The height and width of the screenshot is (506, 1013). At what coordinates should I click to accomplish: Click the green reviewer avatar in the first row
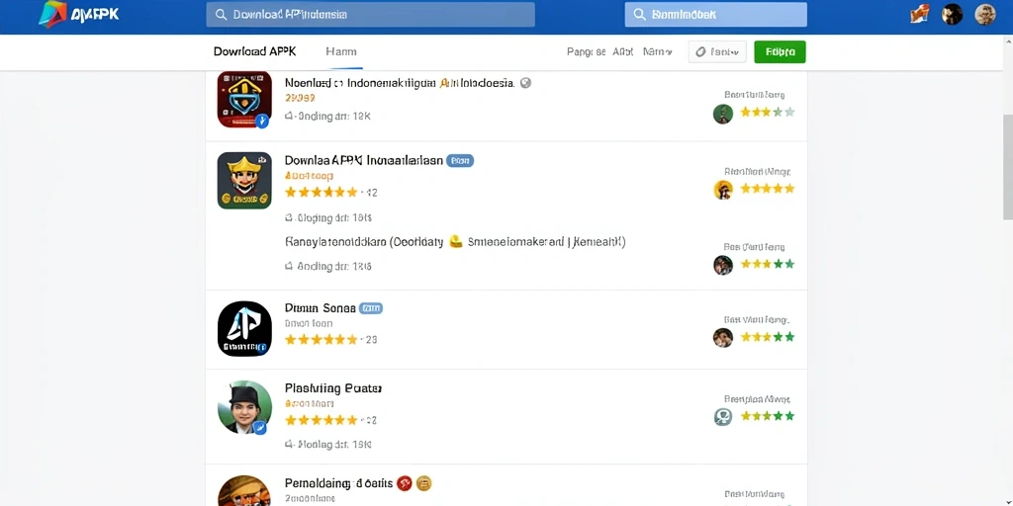723,115
